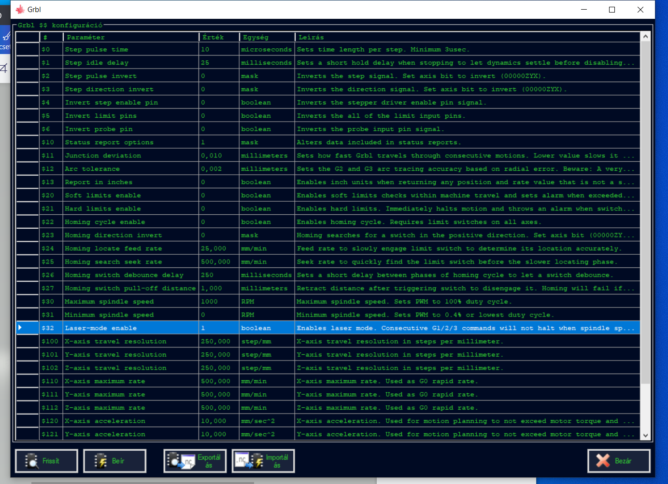Viewport: 668px width, 484px height.
Task: Click the Bezár close button
Action: [x=619, y=461]
